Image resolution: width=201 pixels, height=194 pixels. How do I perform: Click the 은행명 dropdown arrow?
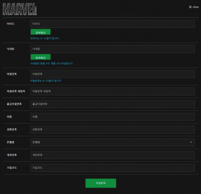[x=191, y=142]
